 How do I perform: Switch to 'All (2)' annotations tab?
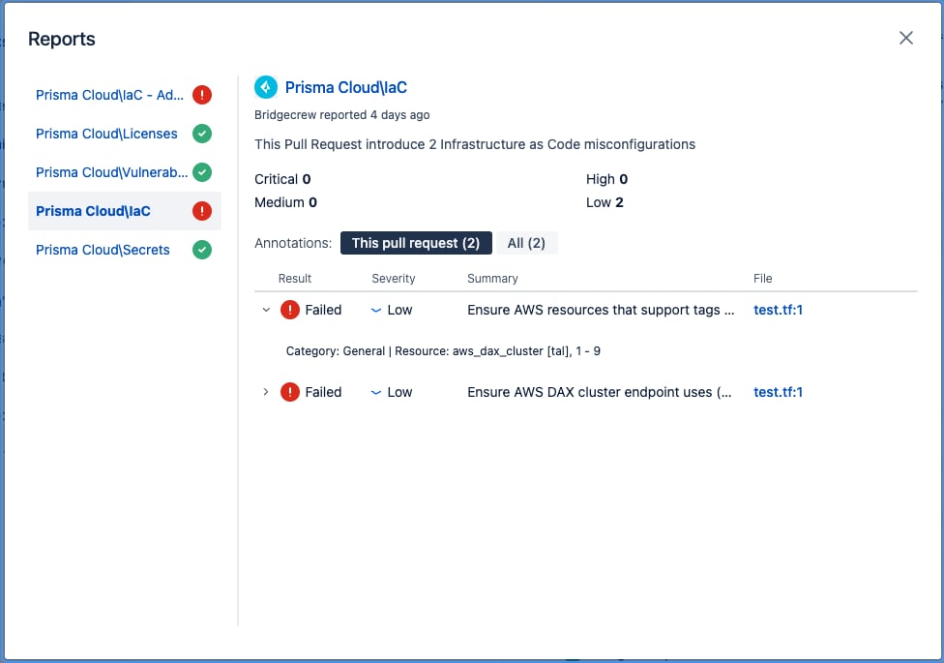pyautogui.click(x=527, y=243)
